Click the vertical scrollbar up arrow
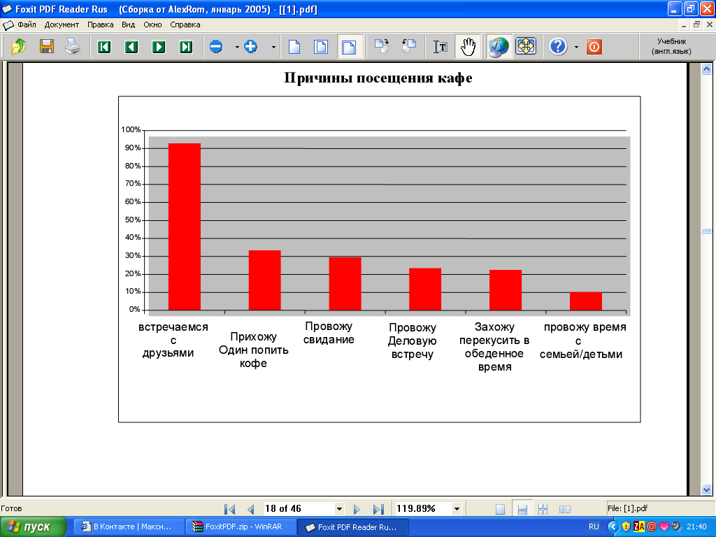The image size is (716, 537). (706, 69)
